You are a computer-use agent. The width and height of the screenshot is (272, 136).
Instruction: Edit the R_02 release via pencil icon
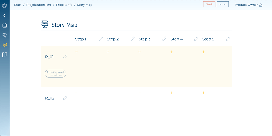pyautogui.click(x=65, y=98)
